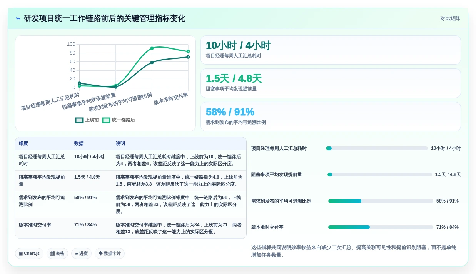Click the 版本准时交付率 table row label

[x=35, y=225]
